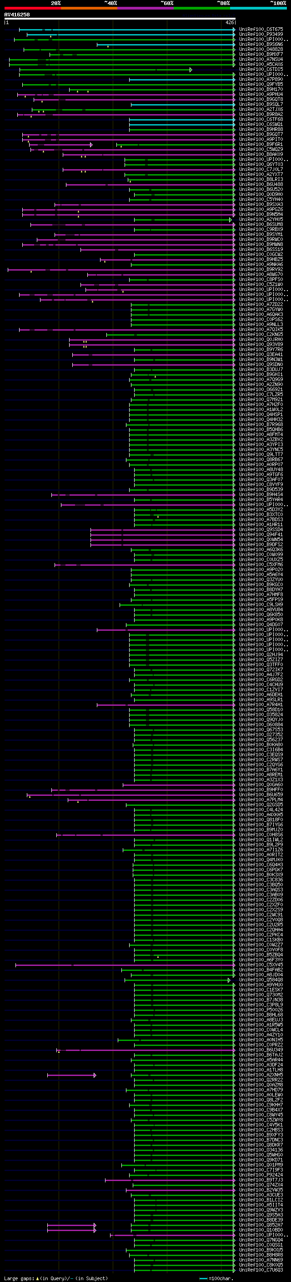Click UniRef100_A7P890 label
Viewport: 291px width, 1282px height.
[x=261, y=80]
